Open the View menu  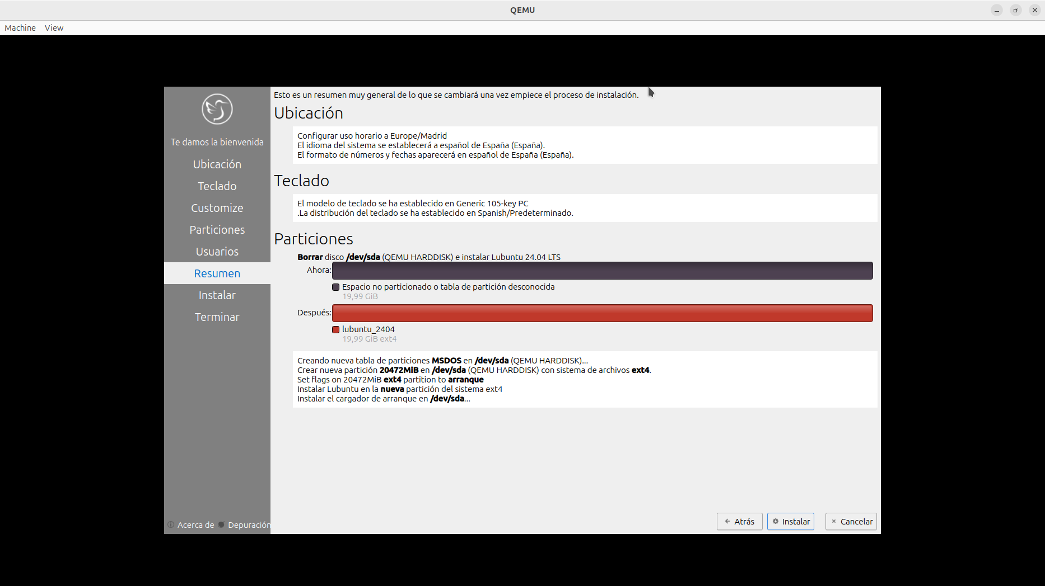coord(54,28)
